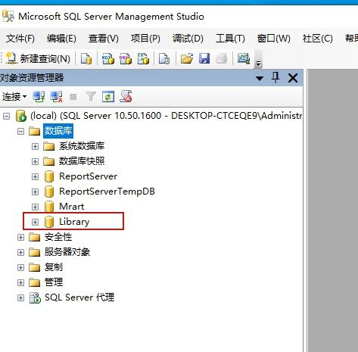Collapse the 数据库 folder node
Screen dimensions: 358x352
(20, 131)
